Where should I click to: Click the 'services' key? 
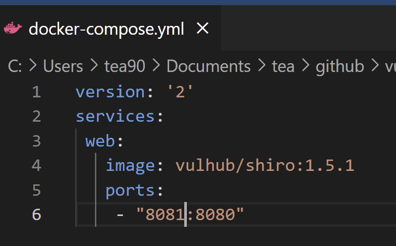[x=115, y=117]
